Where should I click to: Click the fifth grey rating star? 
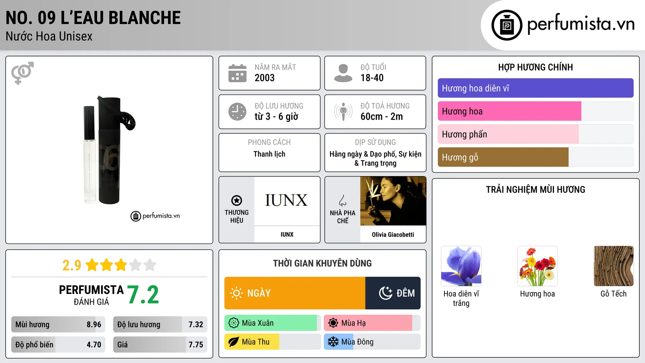[150, 265]
